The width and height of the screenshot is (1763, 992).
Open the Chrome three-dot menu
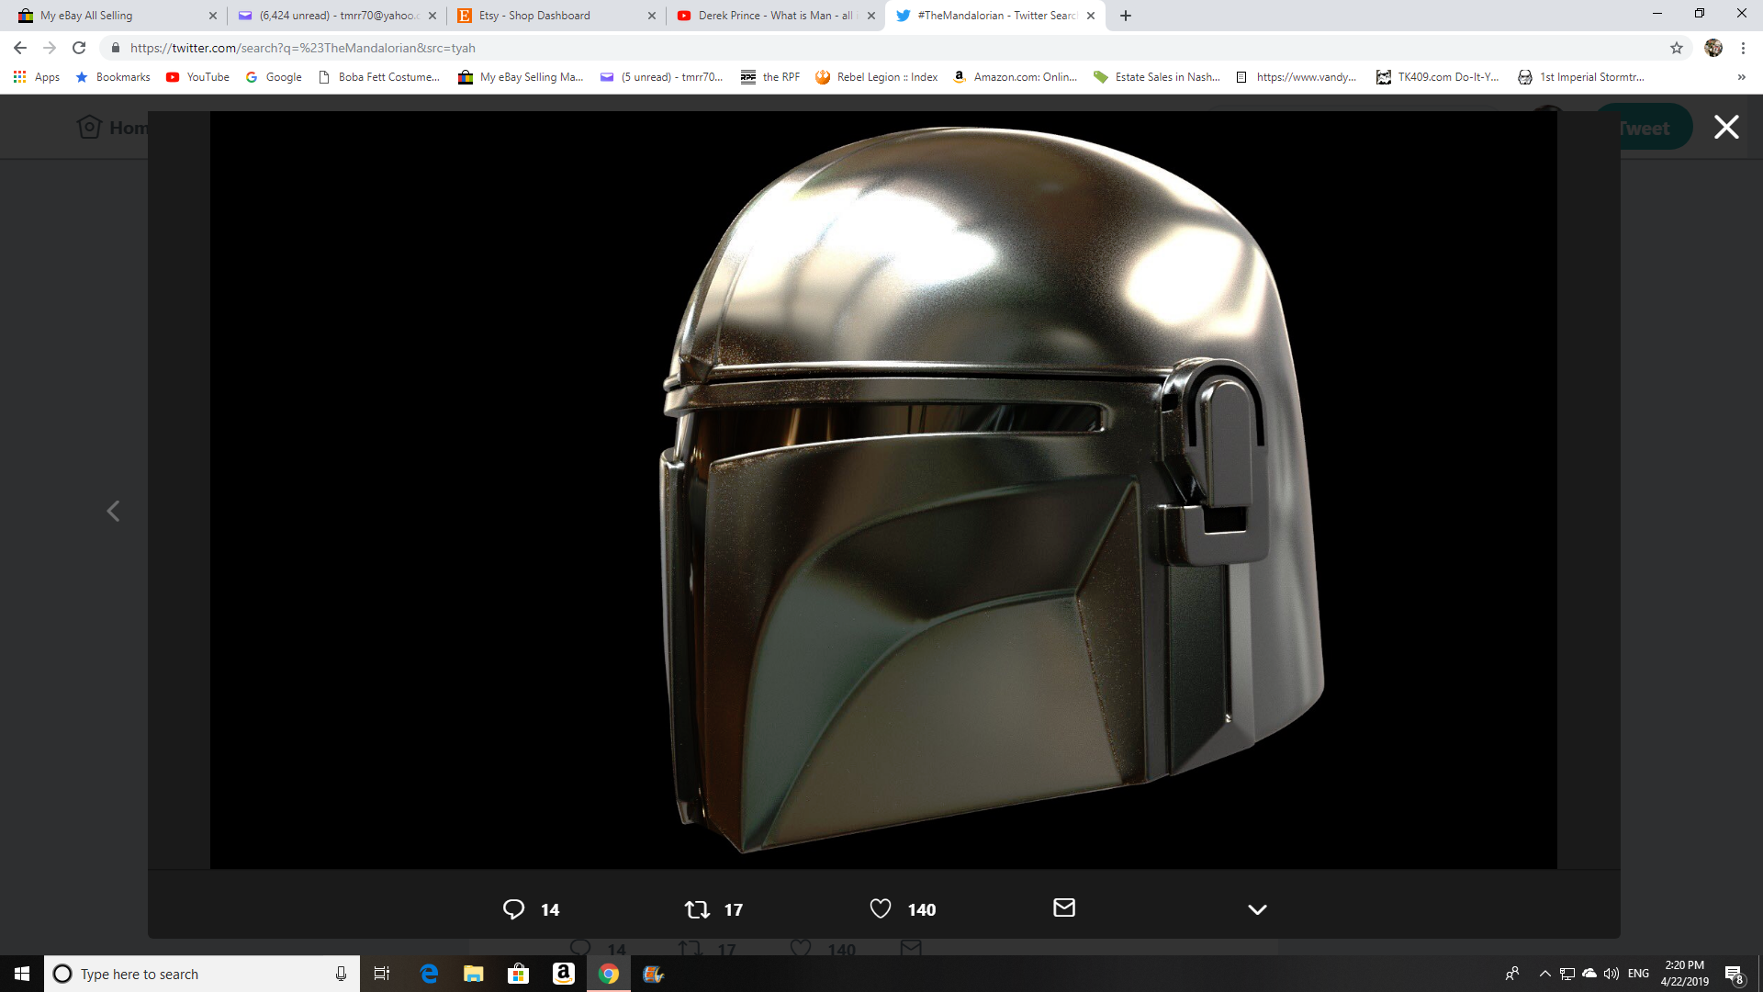tap(1743, 48)
